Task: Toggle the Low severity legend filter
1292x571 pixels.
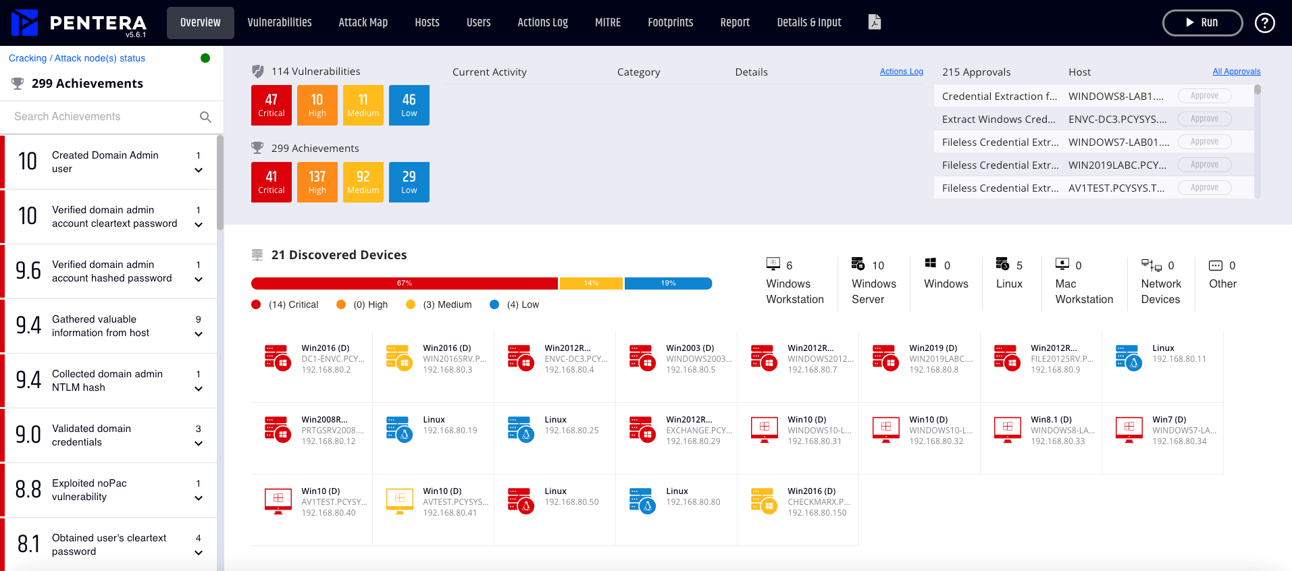Action: click(x=494, y=304)
